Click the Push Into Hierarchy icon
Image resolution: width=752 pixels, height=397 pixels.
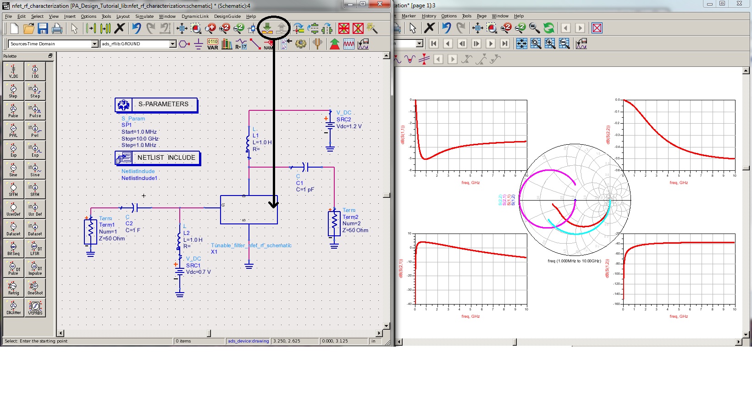(267, 28)
